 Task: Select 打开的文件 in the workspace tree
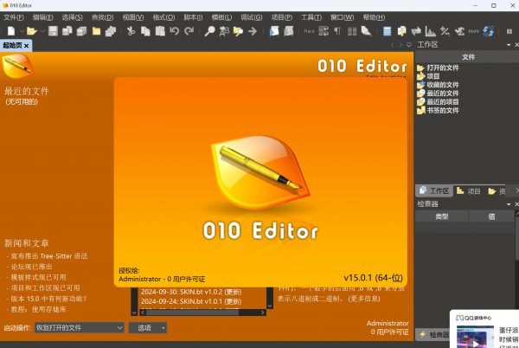click(x=441, y=68)
